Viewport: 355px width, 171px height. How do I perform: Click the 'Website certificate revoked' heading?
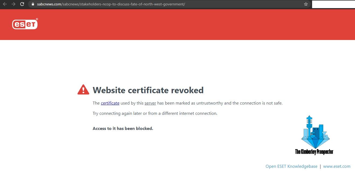(x=148, y=90)
